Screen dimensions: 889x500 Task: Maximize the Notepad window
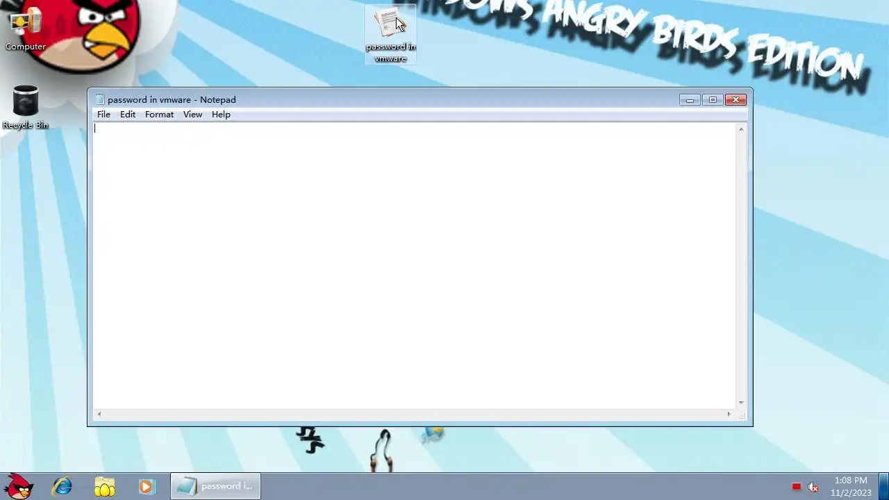pyautogui.click(x=713, y=100)
